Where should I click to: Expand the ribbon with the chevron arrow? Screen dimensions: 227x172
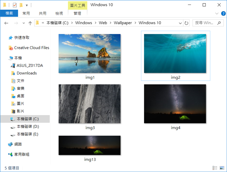pyautogui.click(x=217, y=13)
